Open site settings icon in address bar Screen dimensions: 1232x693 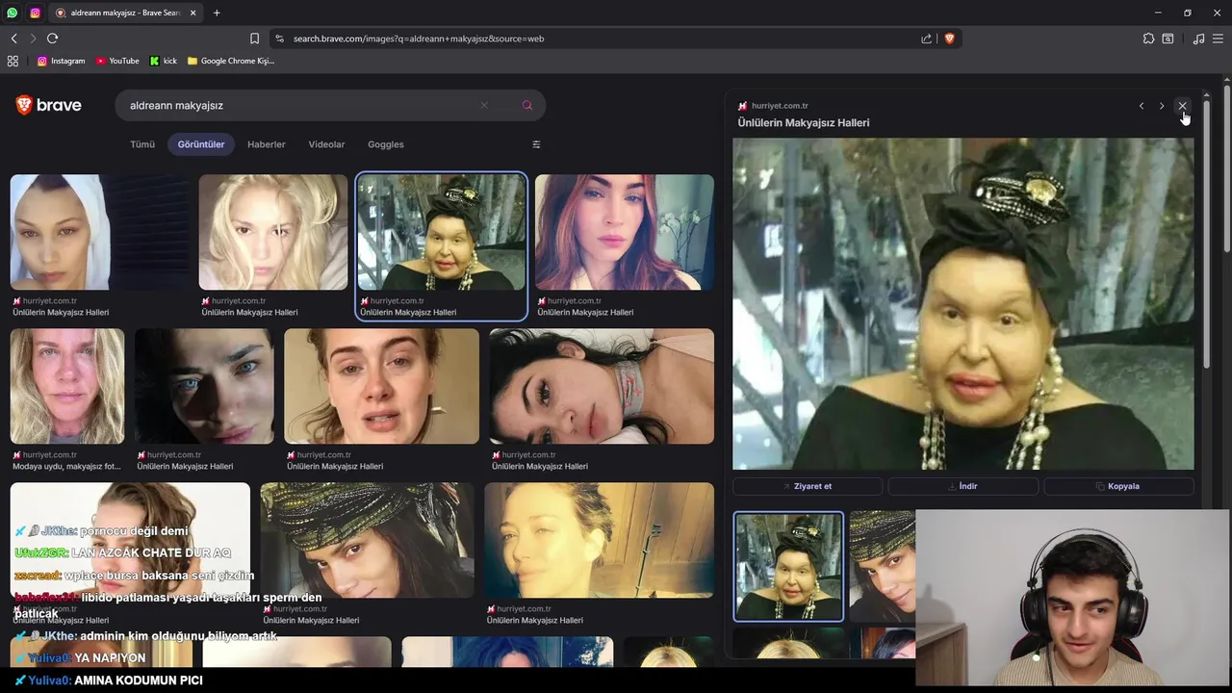point(279,38)
